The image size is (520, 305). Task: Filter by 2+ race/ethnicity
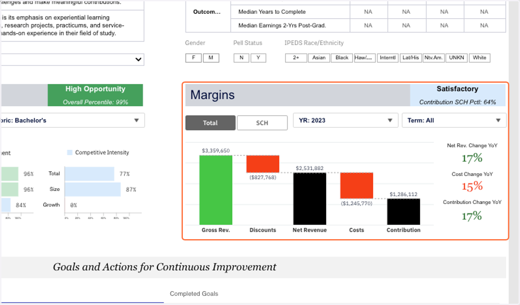296,58
